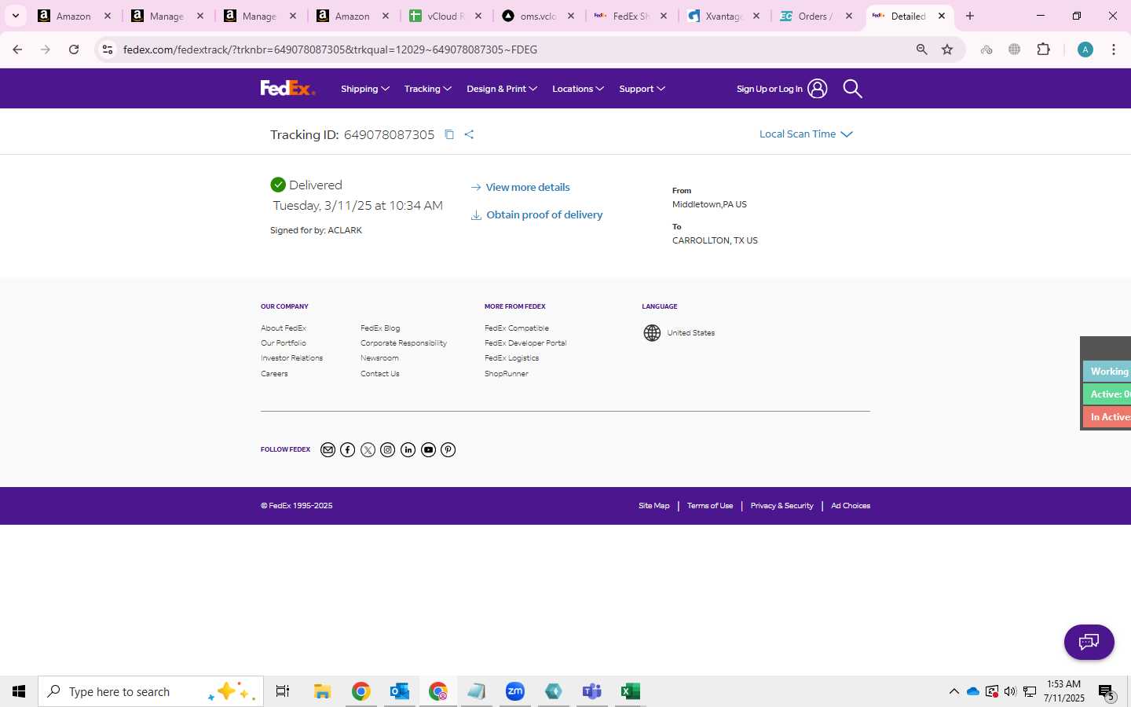This screenshot has width=1131, height=707.
Task: Open ShopRunner link
Action: pos(507,374)
